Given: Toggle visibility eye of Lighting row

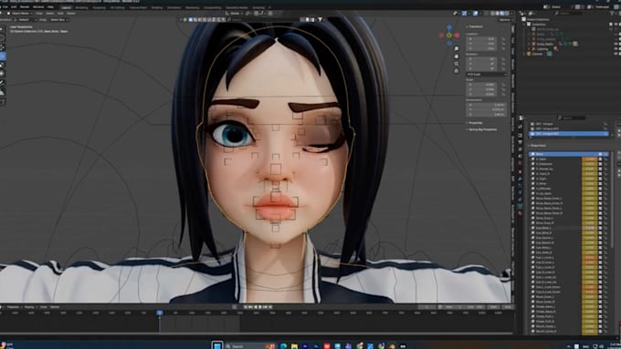Looking at the screenshot, I should tap(616, 48).
